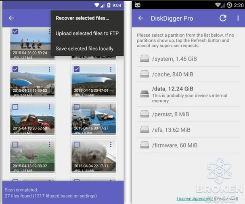Tap the 27 files found status line
This screenshot has height=204, width=245.
tap(51, 196)
